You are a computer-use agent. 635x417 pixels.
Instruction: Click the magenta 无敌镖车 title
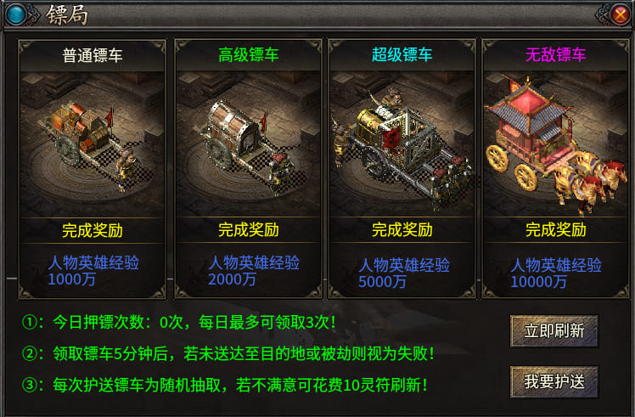555,54
